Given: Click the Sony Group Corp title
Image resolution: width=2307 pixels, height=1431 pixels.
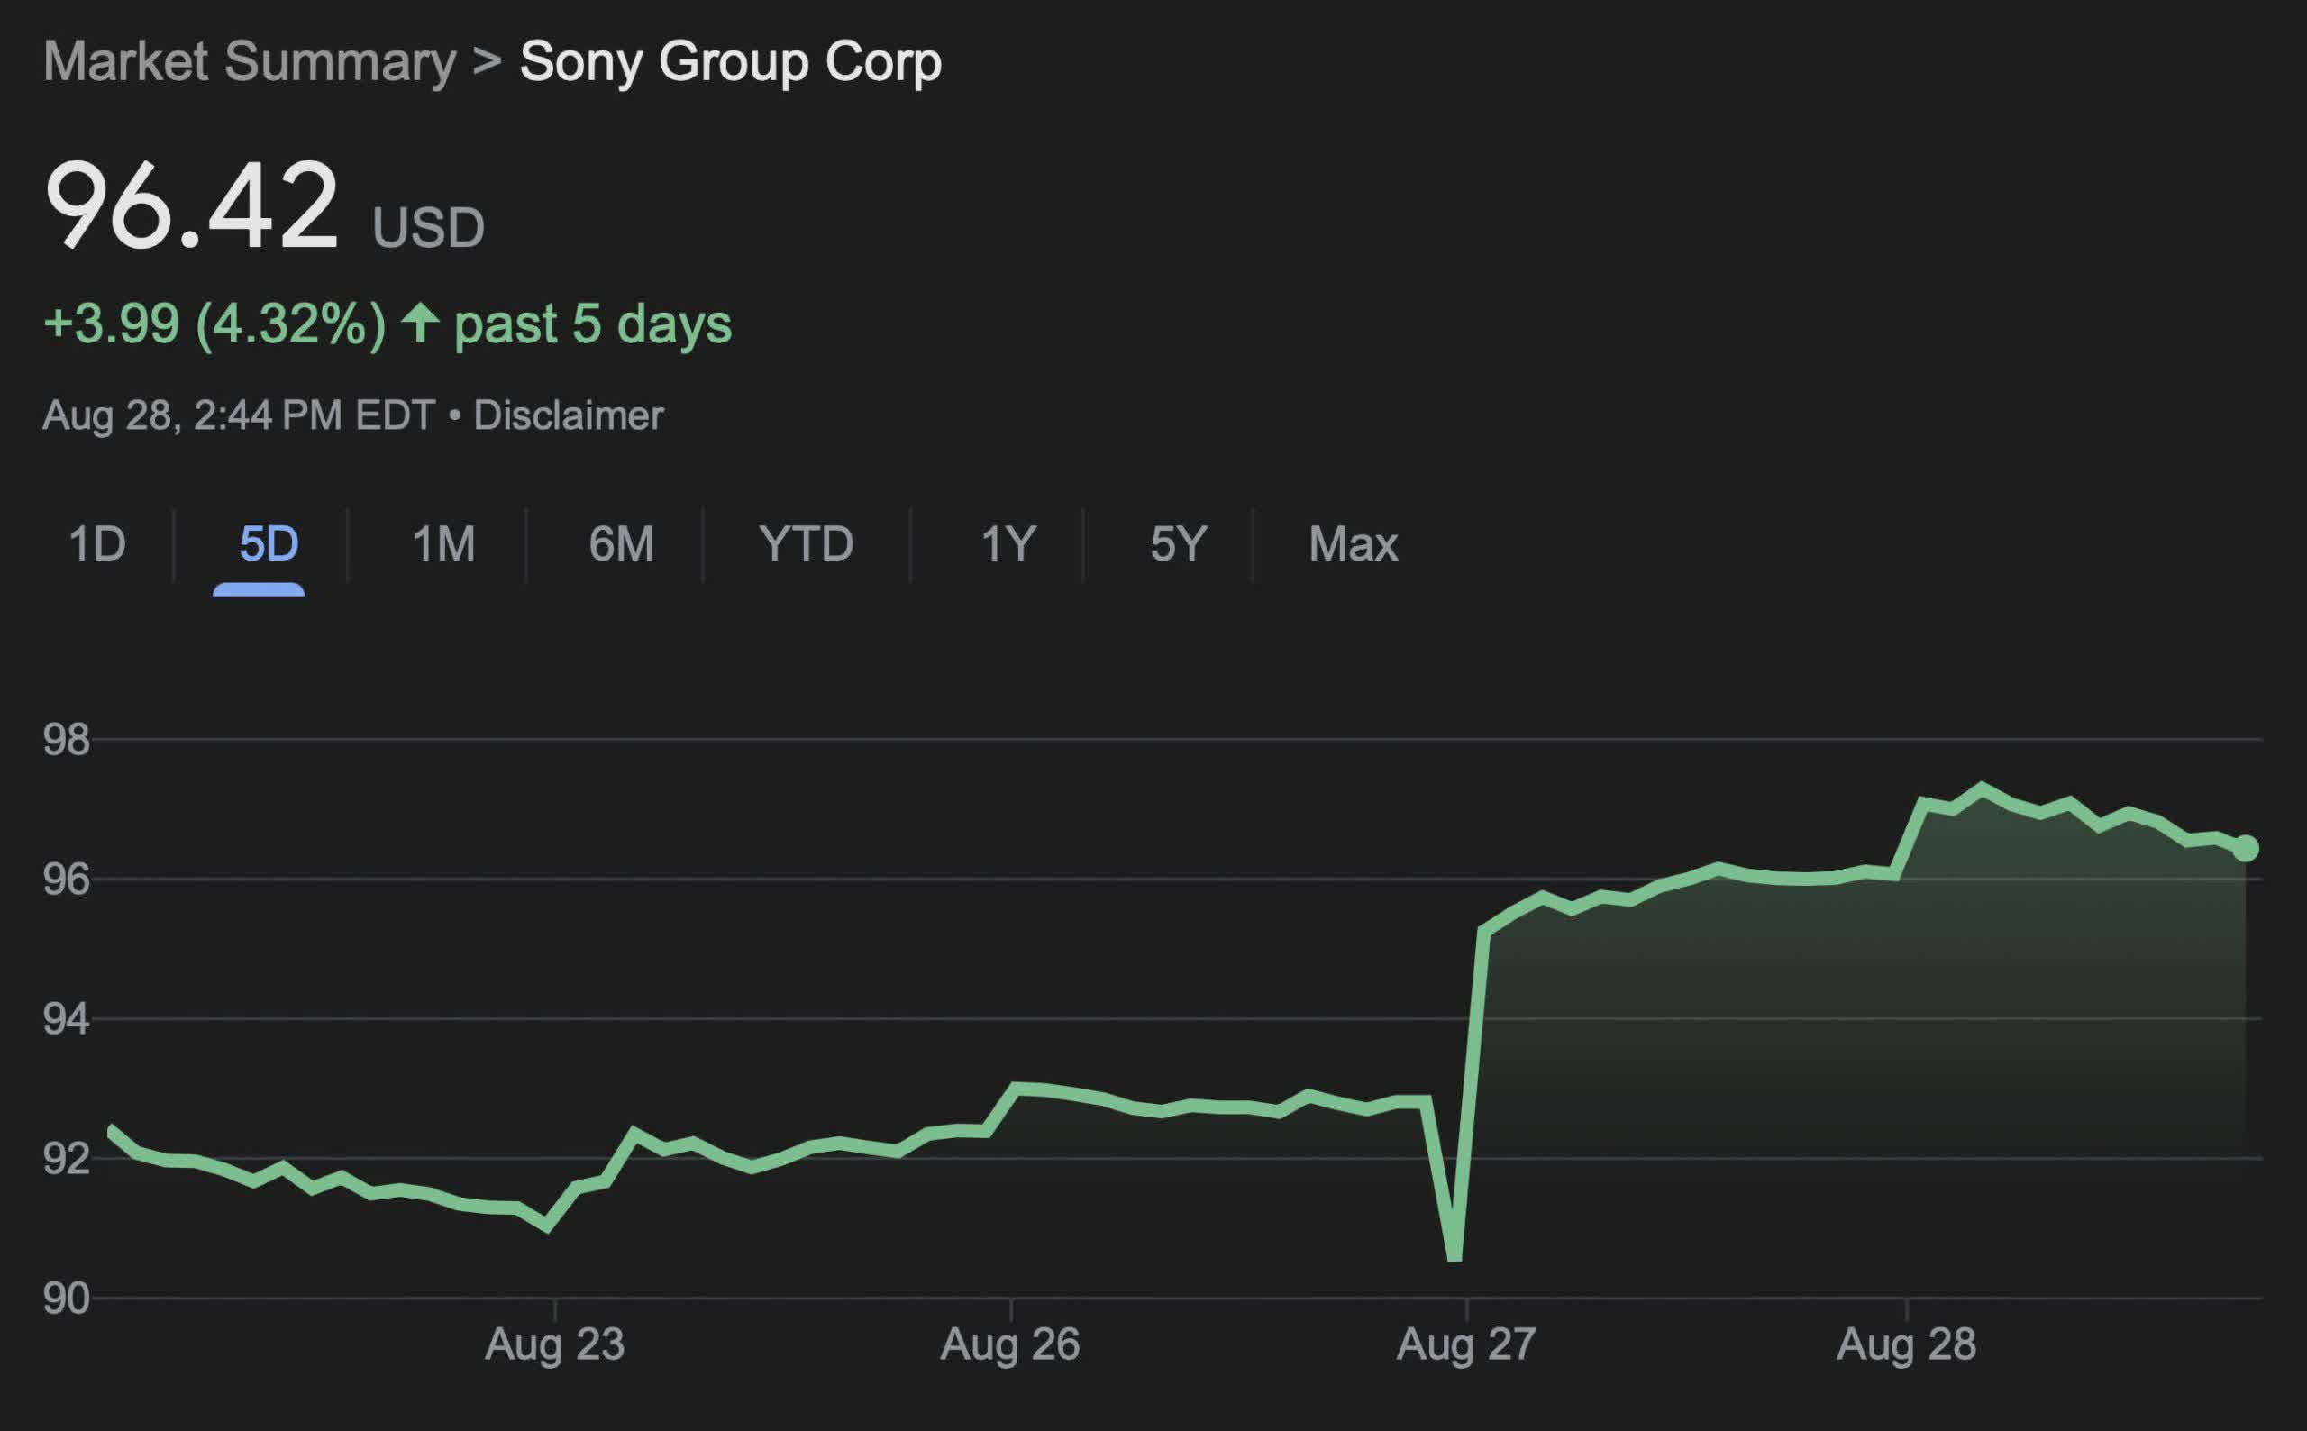Looking at the screenshot, I should click(731, 62).
